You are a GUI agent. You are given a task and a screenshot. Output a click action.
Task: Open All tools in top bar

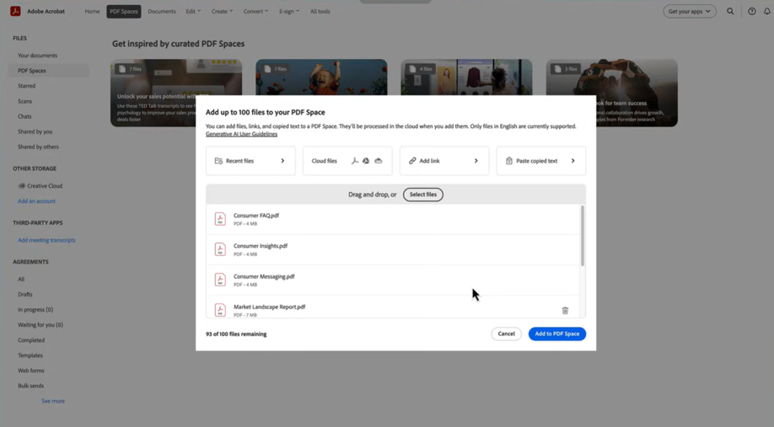tap(320, 11)
